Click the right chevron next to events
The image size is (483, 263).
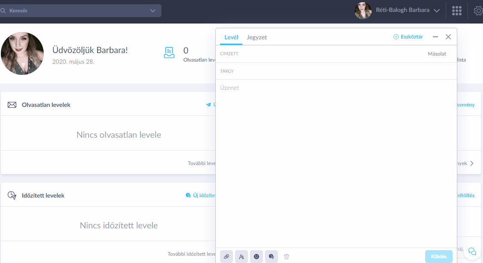click(x=472, y=163)
